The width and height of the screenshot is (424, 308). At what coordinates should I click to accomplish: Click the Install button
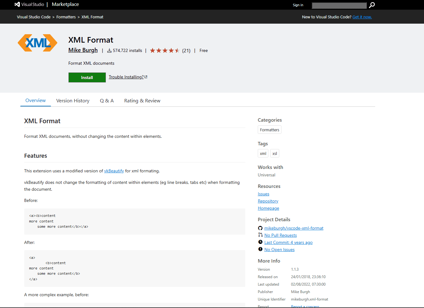pyautogui.click(x=87, y=77)
